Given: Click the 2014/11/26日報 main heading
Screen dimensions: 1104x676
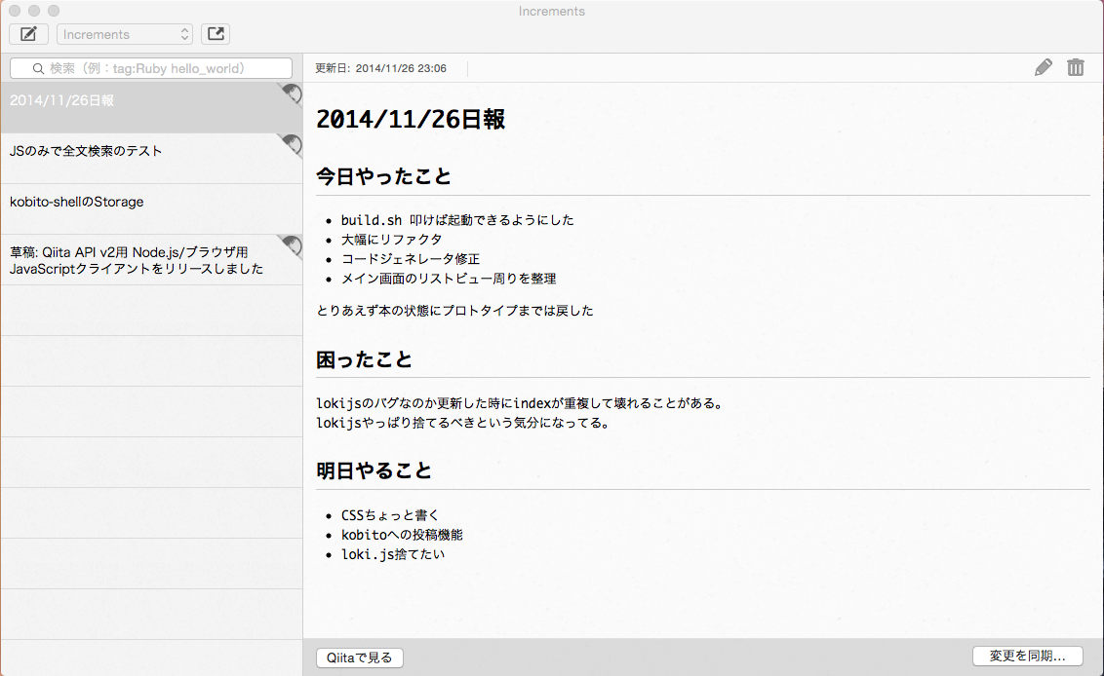Looking at the screenshot, I should (411, 119).
